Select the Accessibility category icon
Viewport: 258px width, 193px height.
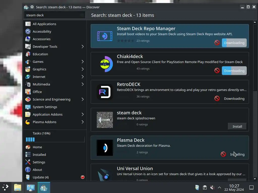click(x=28, y=31)
